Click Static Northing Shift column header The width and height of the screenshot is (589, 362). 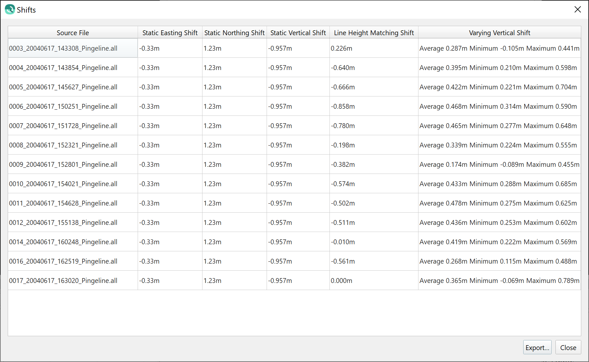234,33
